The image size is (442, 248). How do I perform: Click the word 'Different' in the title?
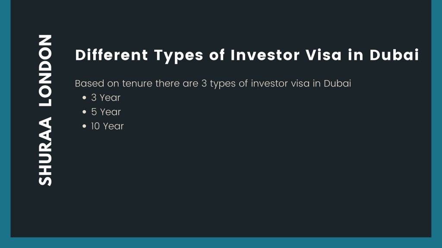(x=111, y=55)
